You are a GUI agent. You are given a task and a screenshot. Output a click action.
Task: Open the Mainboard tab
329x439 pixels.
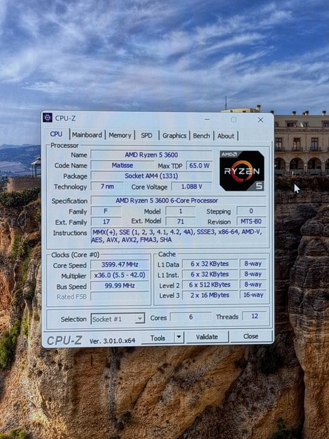(x=87, y=135)
